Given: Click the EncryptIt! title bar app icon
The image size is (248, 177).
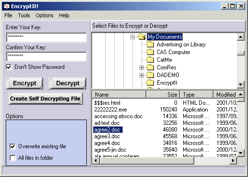Looking at the screenshot, I should (7, 6).
